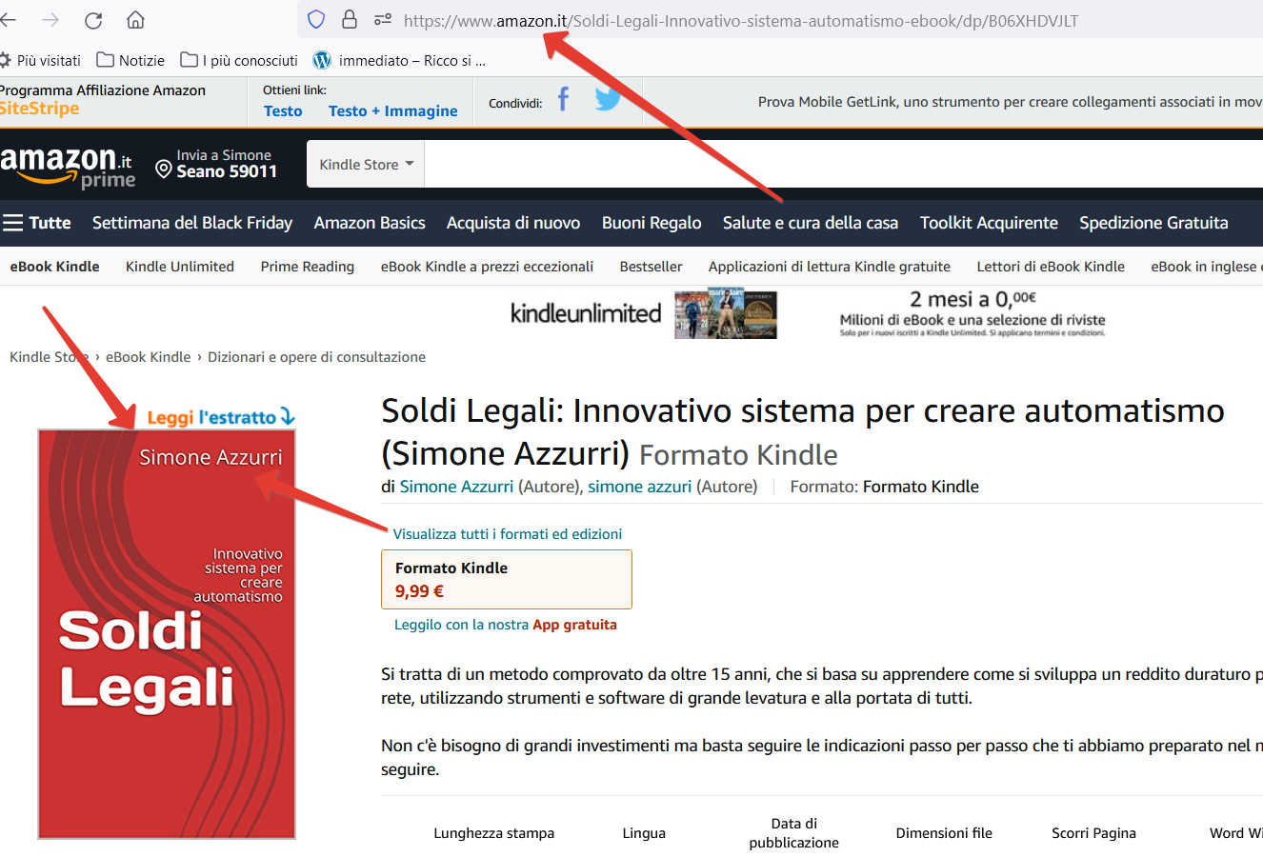Open Visualizza tutti i formati ed edizioni
The width and height of the screenshot is (1263, 857).
508,534
